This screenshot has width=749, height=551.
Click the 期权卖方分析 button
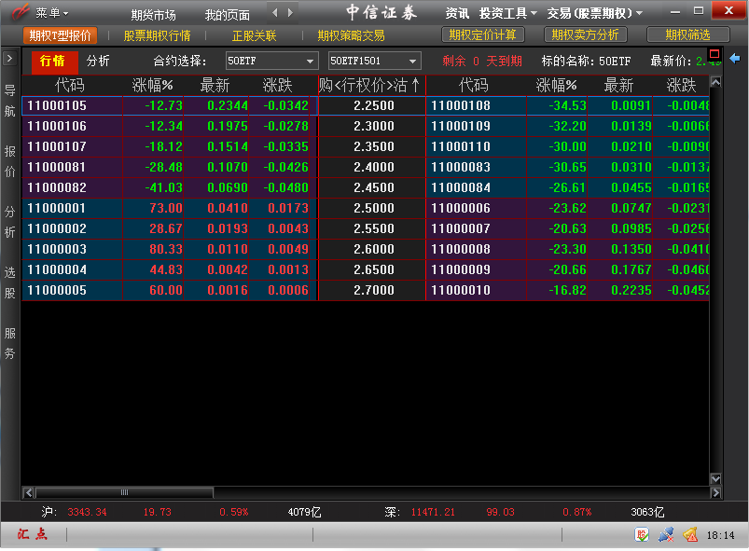tap(585, 35)
